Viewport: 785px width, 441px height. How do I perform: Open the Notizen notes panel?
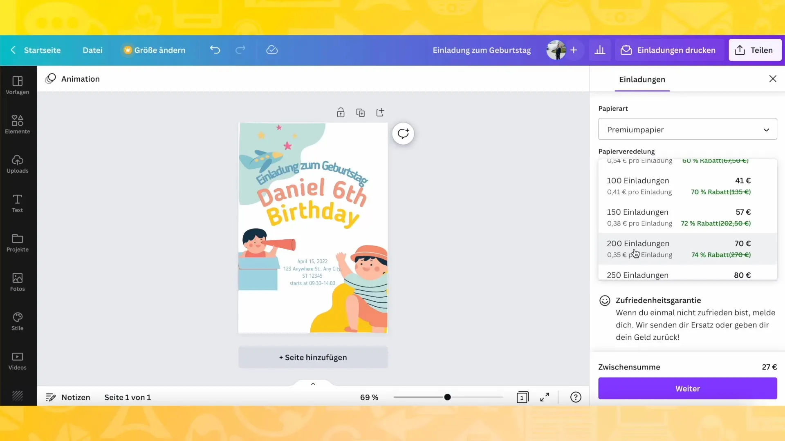click(x=68, y=397)
